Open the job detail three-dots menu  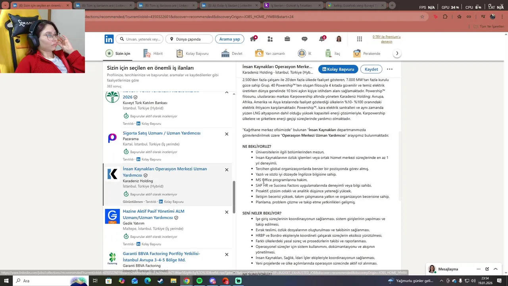(x=390, y=69)
